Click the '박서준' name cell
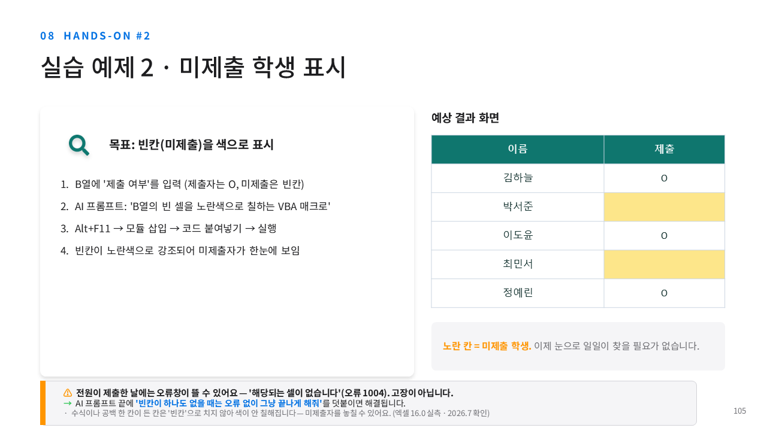Screen dimensions: 767x431 pyautogui.click(x=518, y=207)
